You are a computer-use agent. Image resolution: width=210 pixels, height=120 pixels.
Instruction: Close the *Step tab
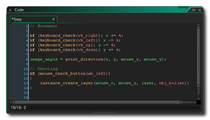[53, 19]
